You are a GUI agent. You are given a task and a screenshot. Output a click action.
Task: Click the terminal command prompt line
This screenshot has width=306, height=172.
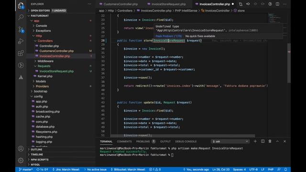[x=137, y=155]
